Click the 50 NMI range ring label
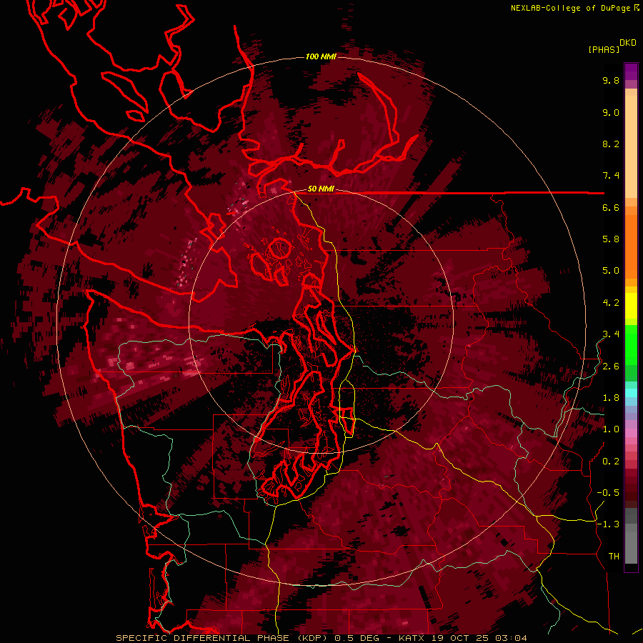 point(321,189)
